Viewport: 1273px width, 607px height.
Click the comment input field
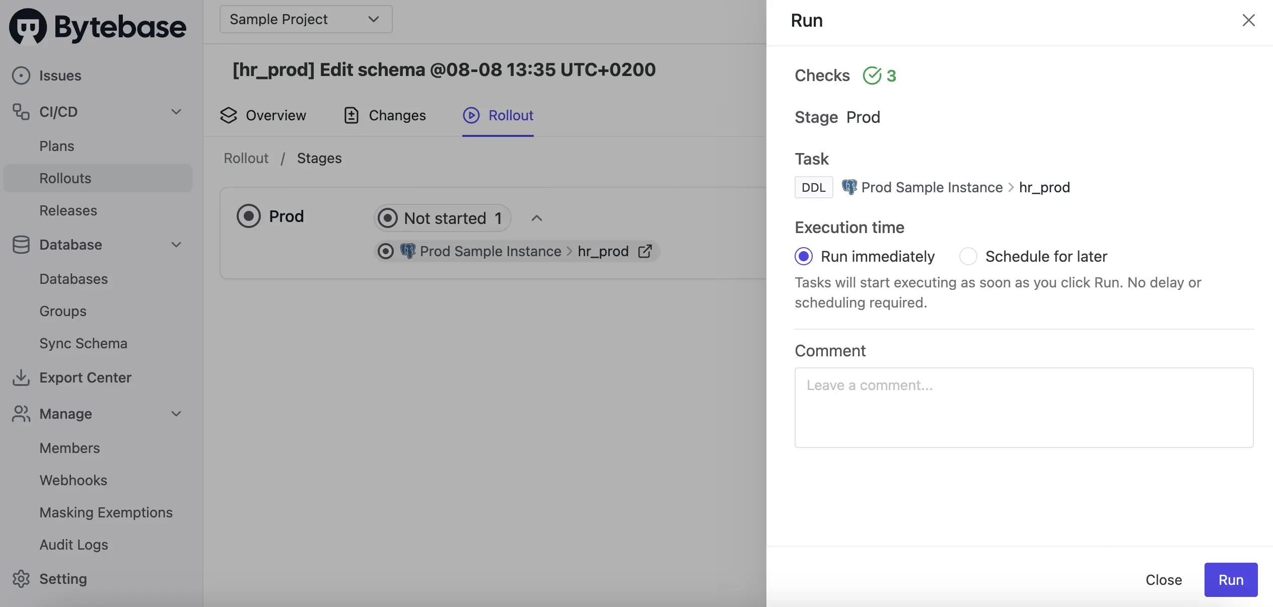coord(1023,408)
